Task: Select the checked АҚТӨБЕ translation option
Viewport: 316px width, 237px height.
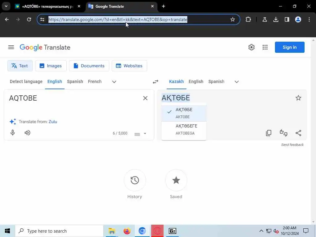Action: pos(184,113)
